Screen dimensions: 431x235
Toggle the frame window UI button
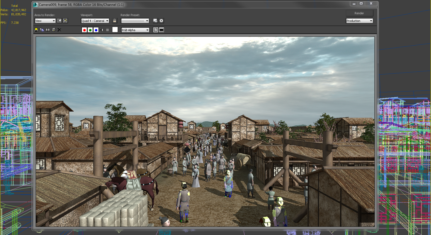click(162, 30)
